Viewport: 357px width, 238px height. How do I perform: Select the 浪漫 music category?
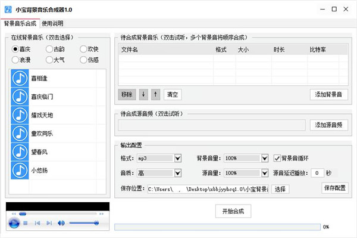[21, 60]
